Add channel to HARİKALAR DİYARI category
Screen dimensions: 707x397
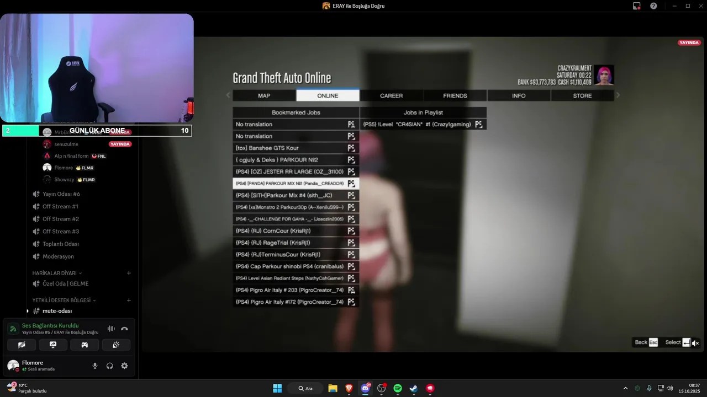point(129,273)
